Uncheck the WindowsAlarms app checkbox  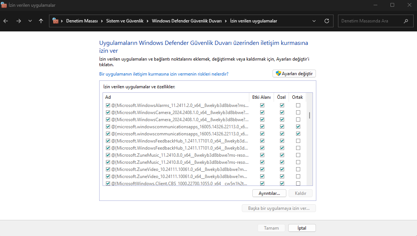(108, 105)
